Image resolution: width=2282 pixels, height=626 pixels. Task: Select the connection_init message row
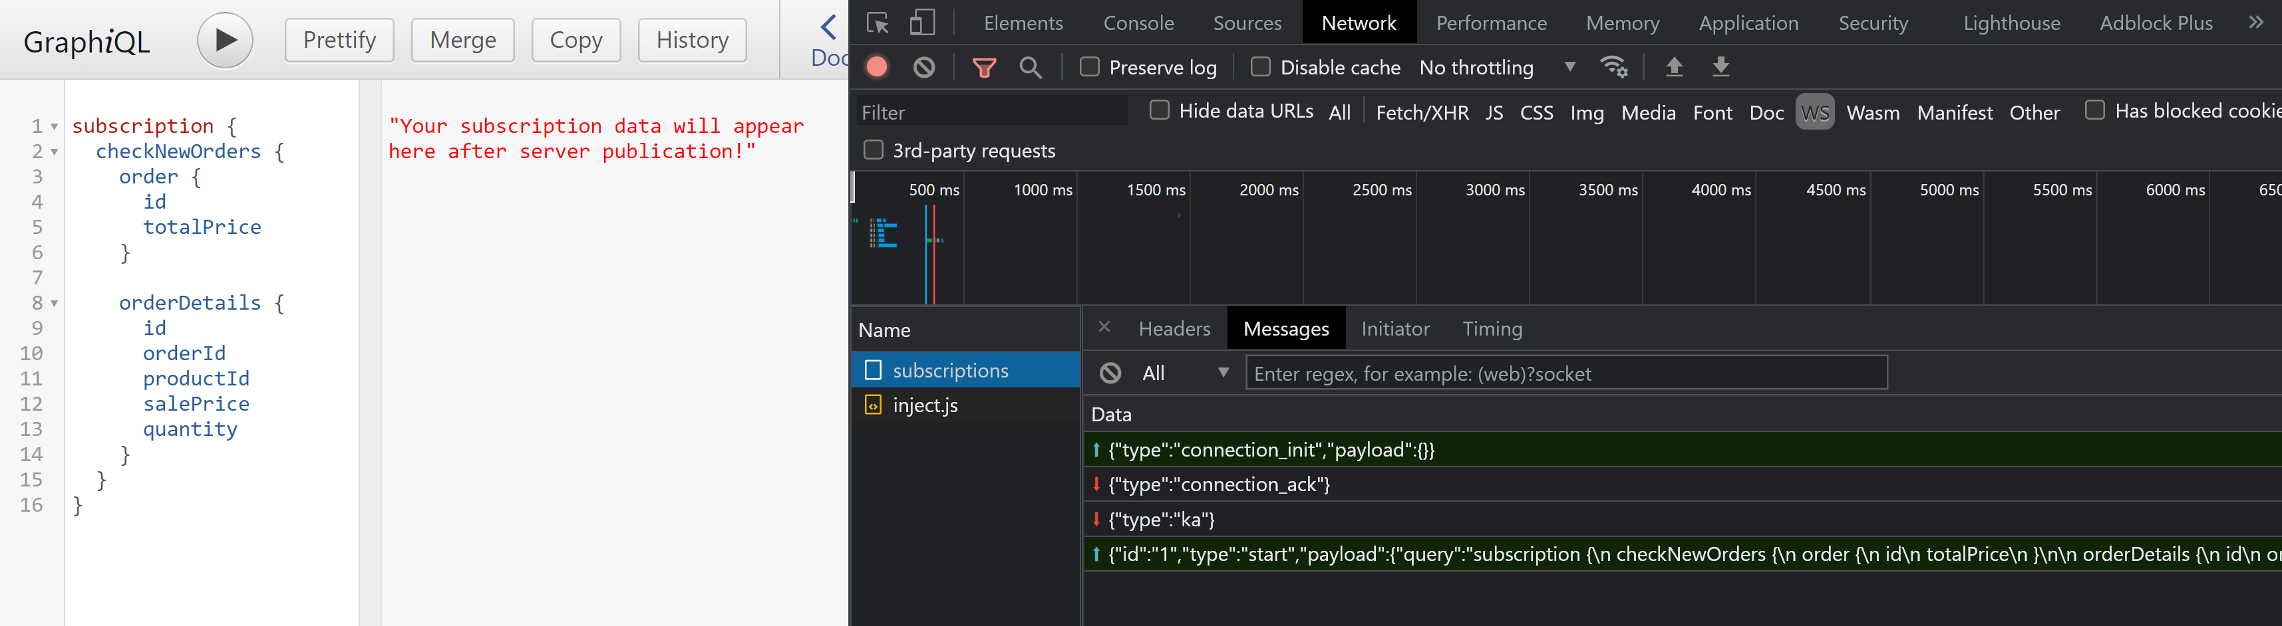(1683, 450)
